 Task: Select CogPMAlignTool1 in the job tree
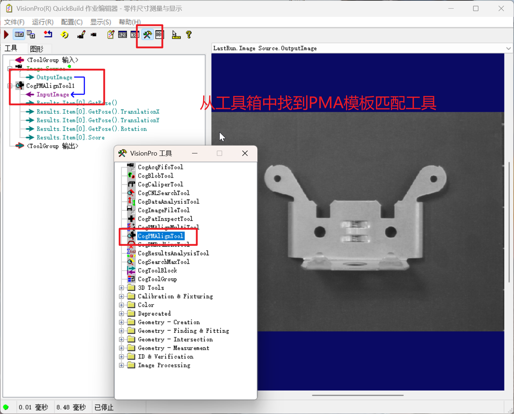[50, 86]
